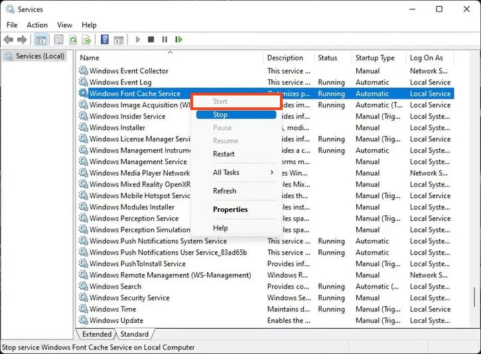This screenshot has height=354, width=481.
Task: Sort by the Startup Type column header
Action: pos(375,58)
